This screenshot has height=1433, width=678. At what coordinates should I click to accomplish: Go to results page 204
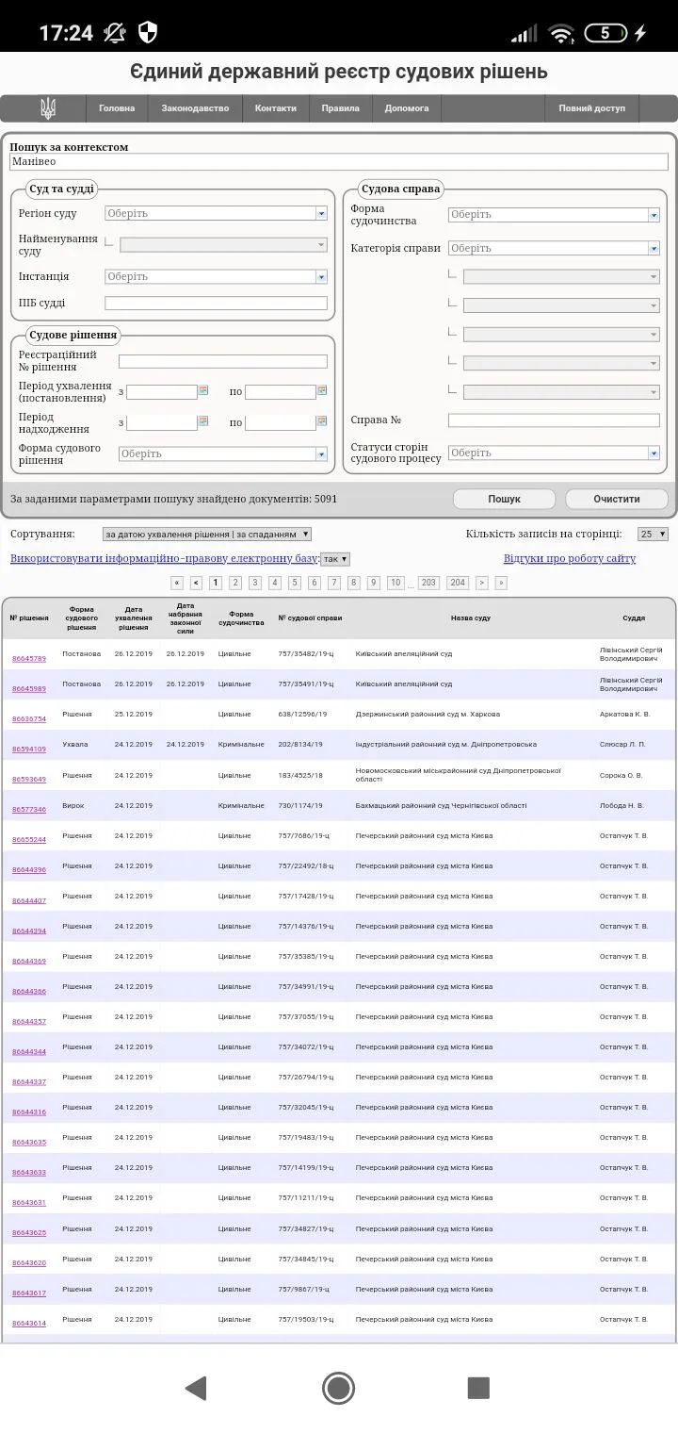click(458, 583)
